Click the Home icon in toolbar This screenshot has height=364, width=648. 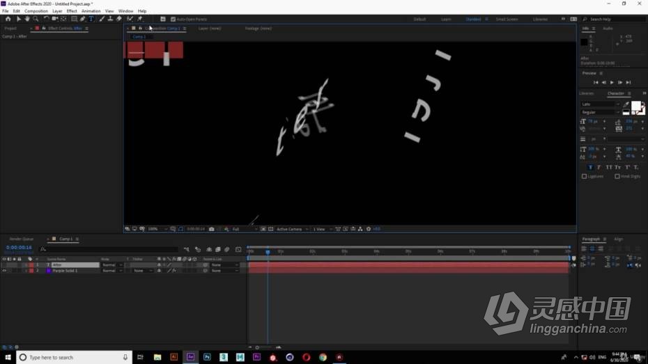(8, 19)
